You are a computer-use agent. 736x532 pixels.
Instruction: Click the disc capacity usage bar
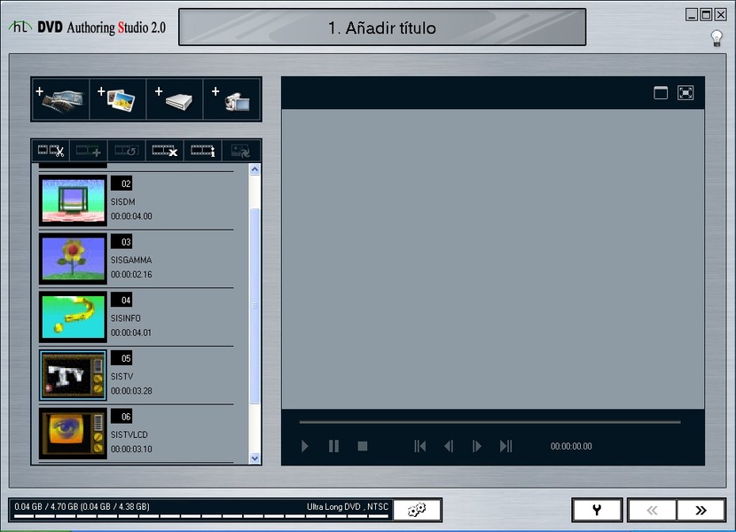coord(201,516)
